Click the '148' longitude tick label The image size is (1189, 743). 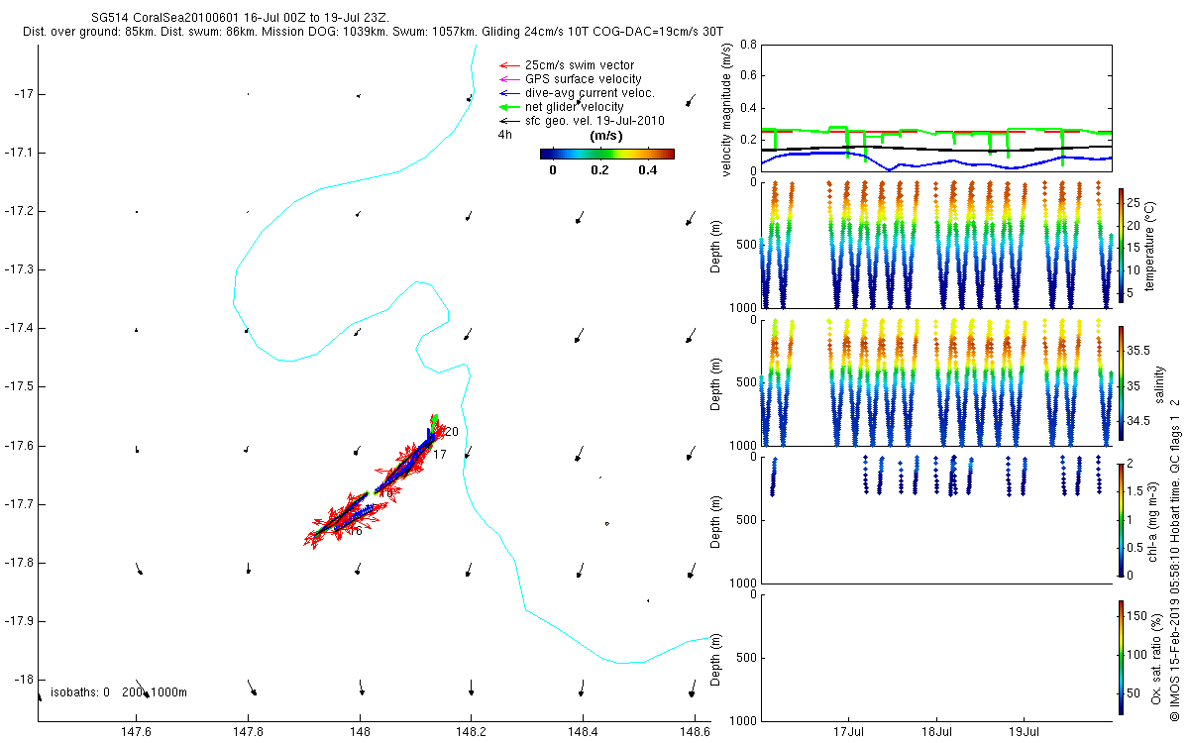coord(360,734)
